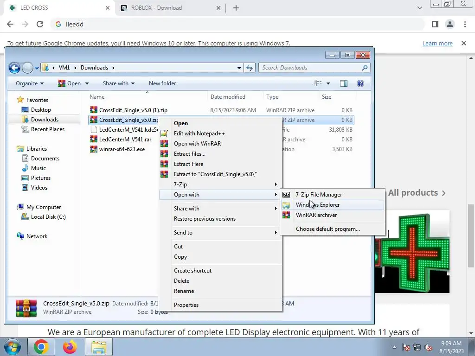Click Chrome side panel icon
The image size is (475, 356).
pos(435,24)
